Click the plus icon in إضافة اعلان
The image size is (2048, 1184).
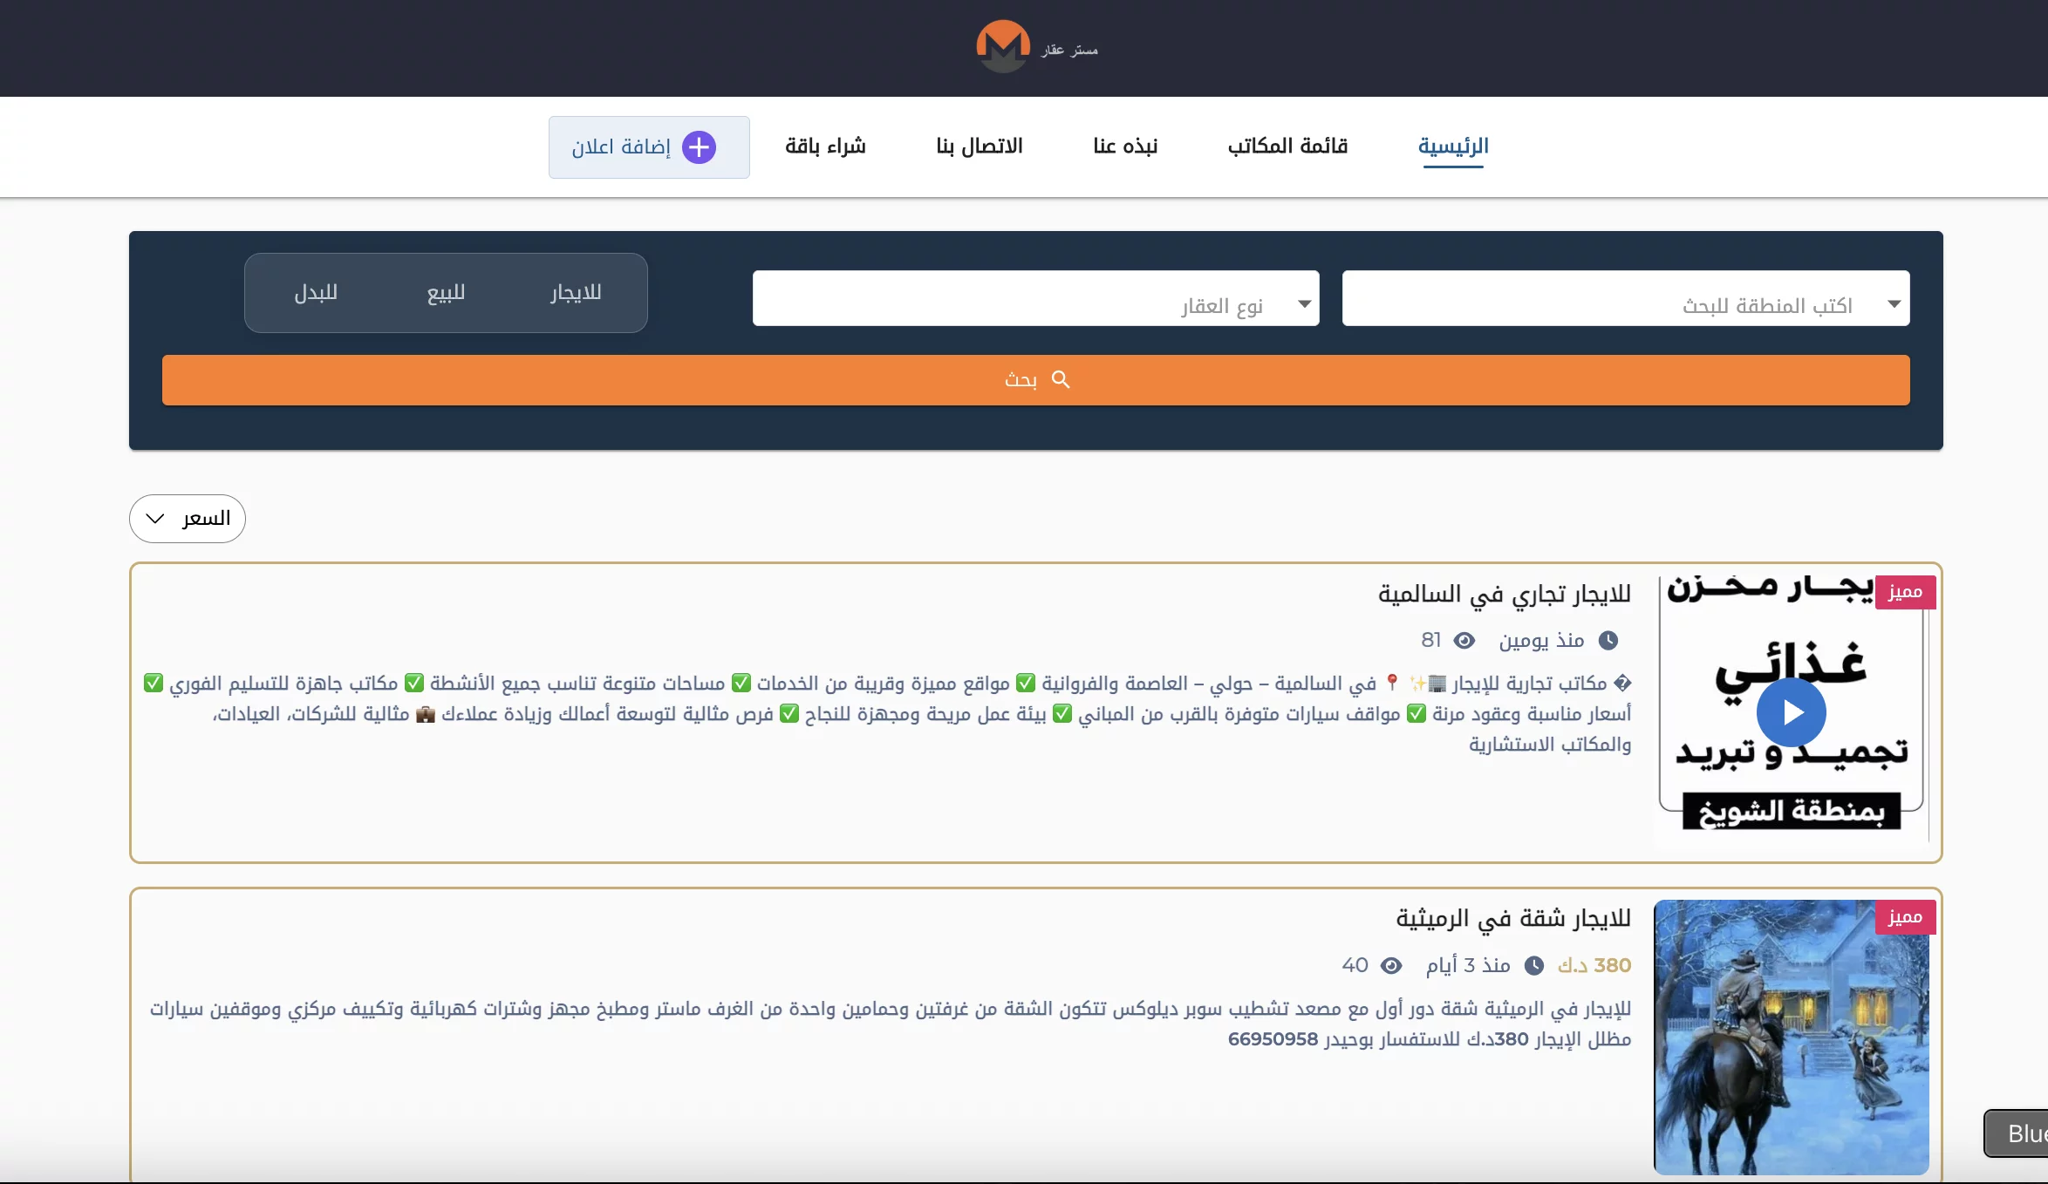(698, 146)
